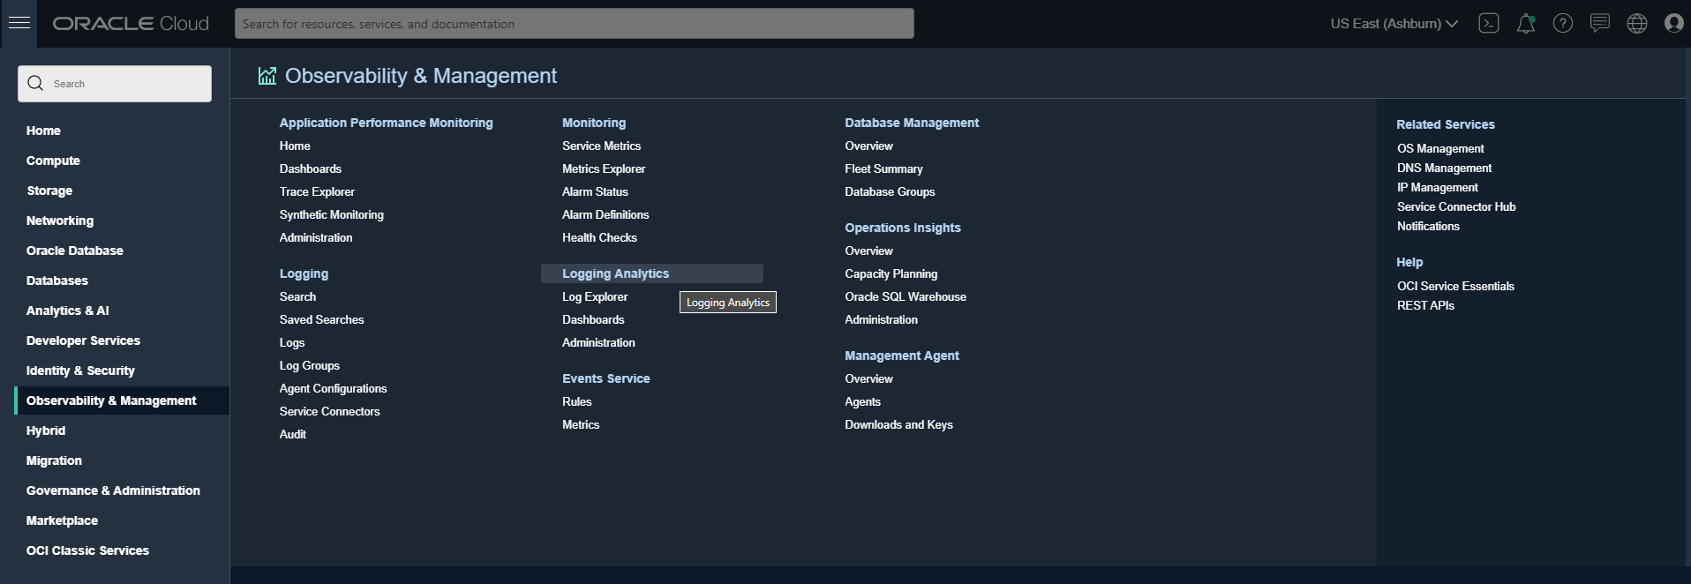Open Synthetic Monitoring link

pos(332,214)
